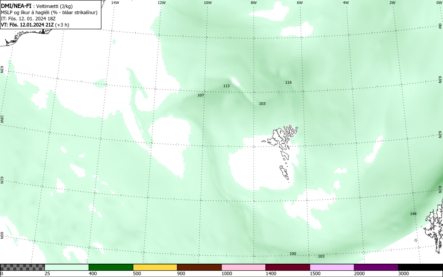Click the lavender 1500–2000 legend swatch

coord(332,267)
